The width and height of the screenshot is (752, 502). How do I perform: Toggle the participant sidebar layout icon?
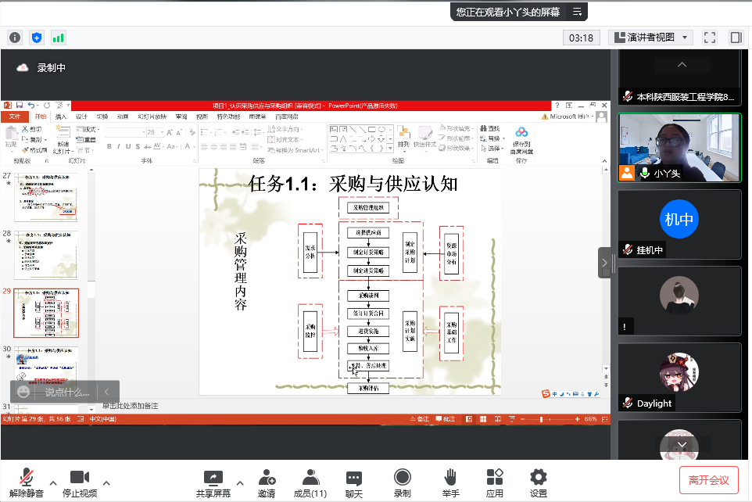coord(735,38)
